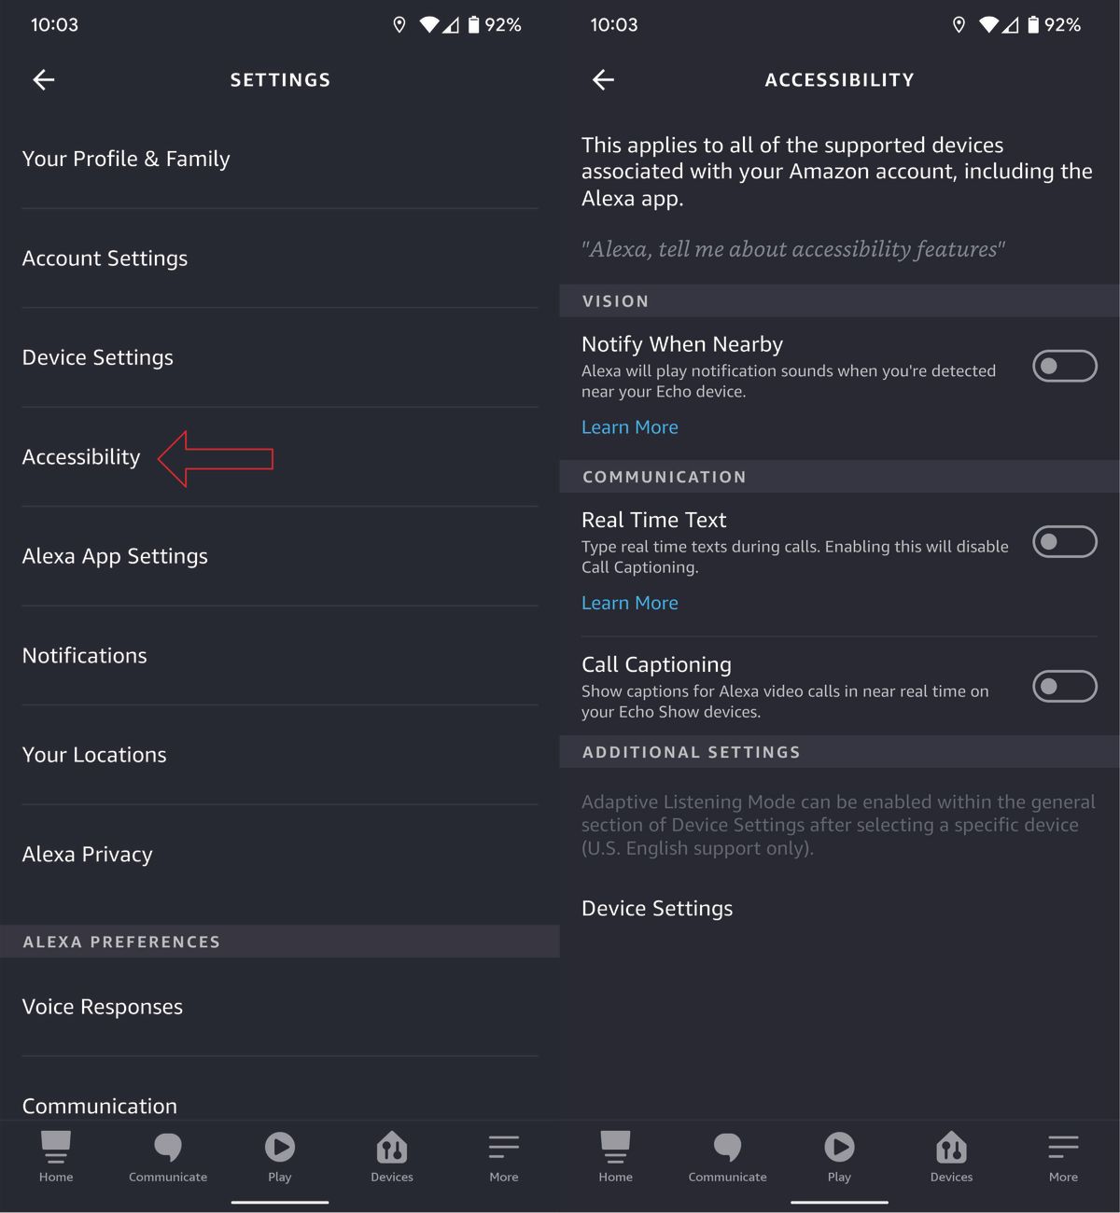Open Alexa Privacy settings
The image size is (1120, 1213).
(87, 854)
